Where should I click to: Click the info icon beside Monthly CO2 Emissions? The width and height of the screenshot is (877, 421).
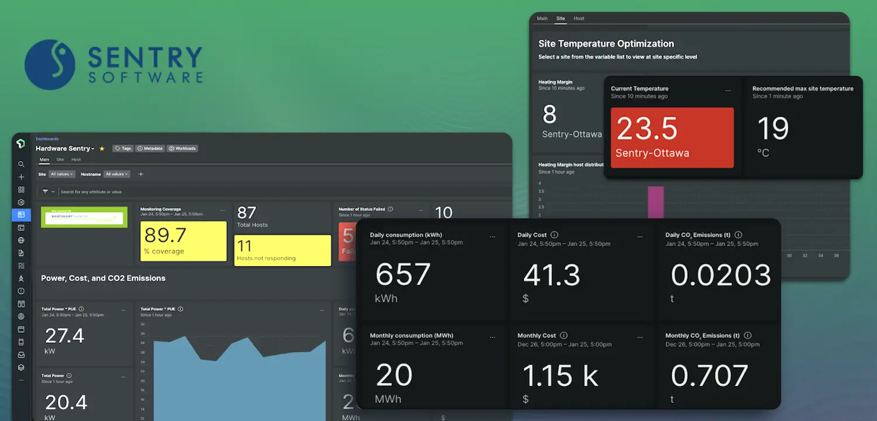point(748,335)
